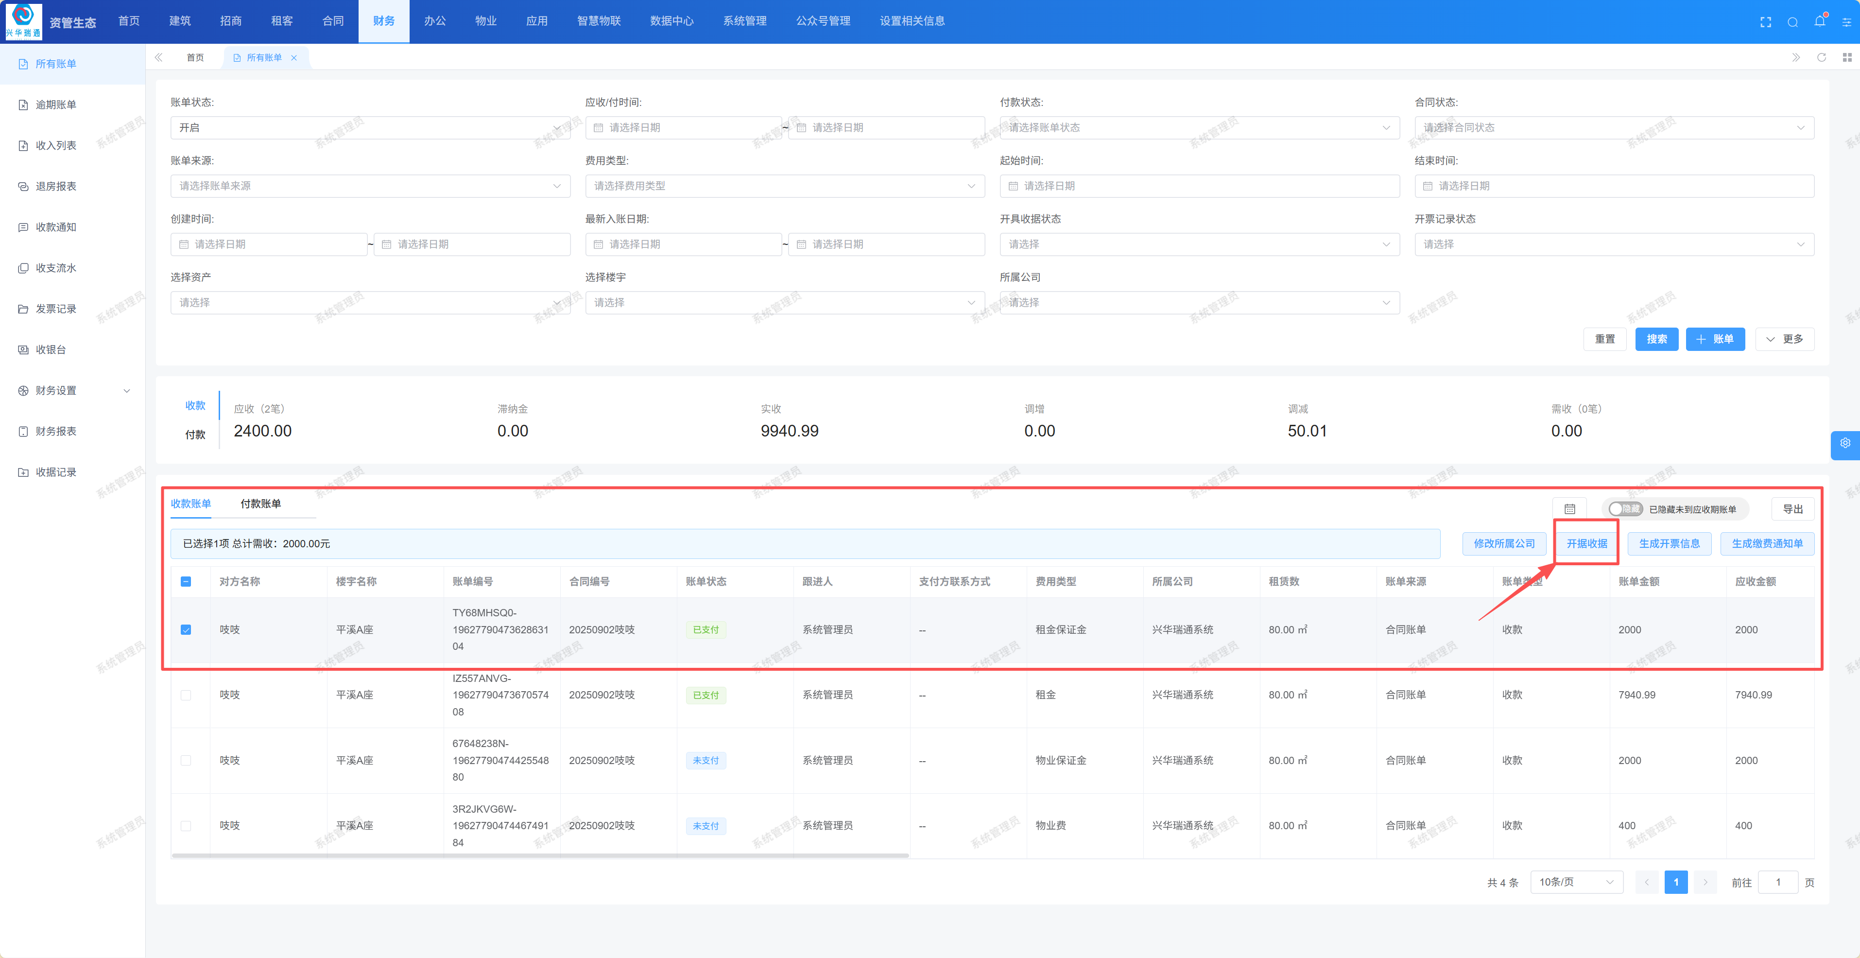This screenshot has width=1860, height=958.
Task: Close the 所有账单 tab with its x icon
Action: point(294,58)
